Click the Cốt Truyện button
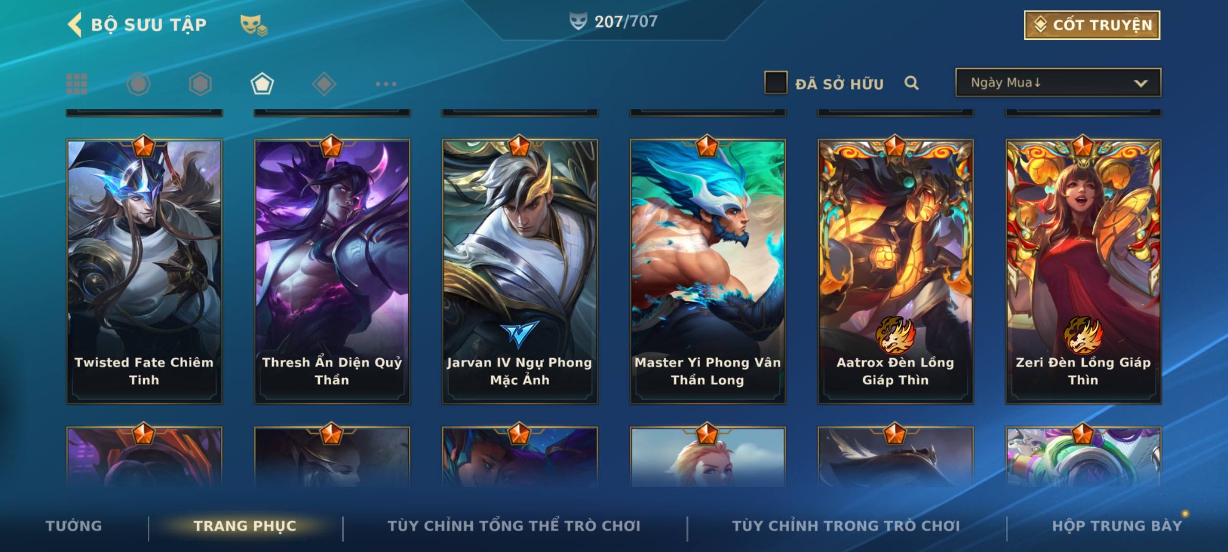 coord(1092,25)
